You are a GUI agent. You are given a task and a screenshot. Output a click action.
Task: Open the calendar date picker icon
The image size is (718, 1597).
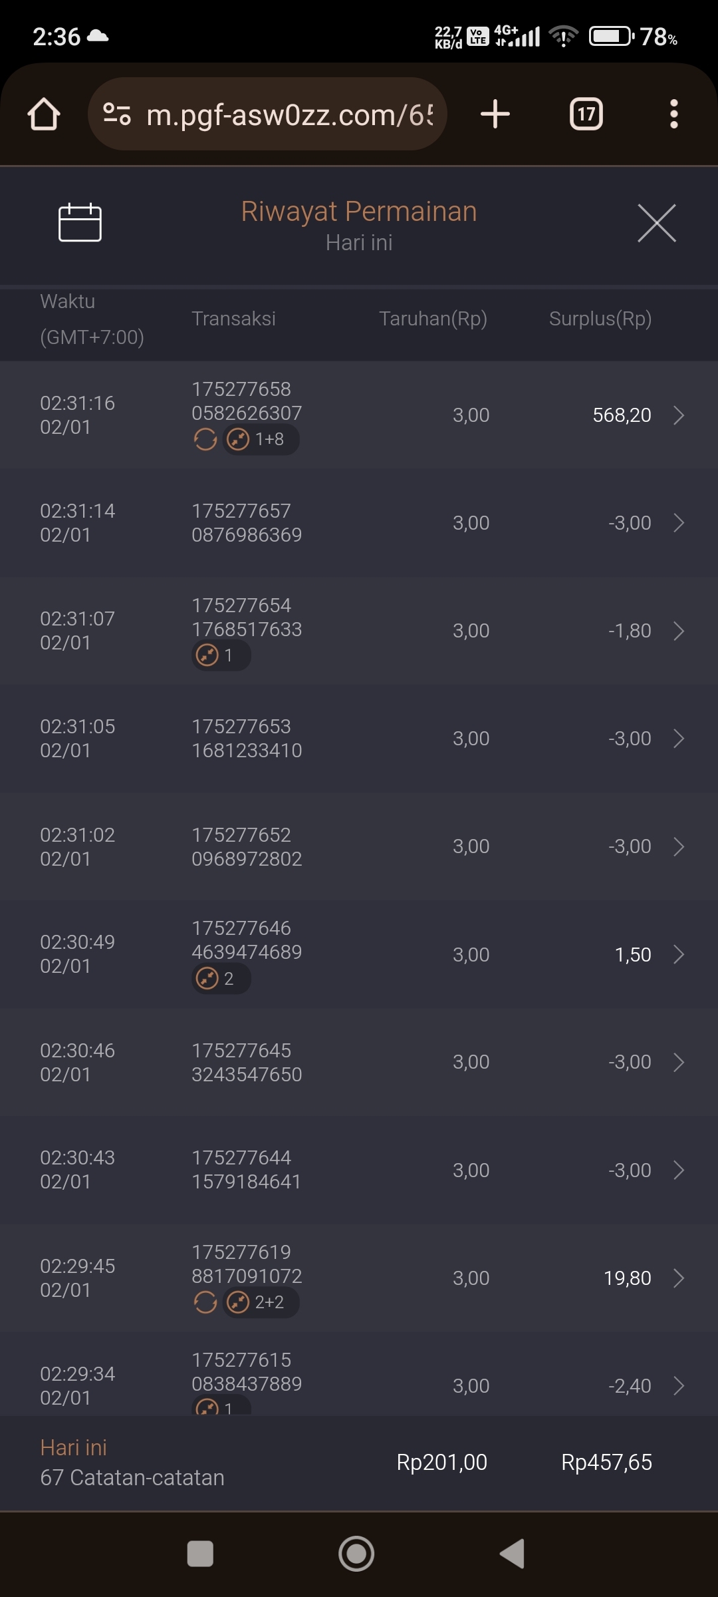pos(80,222)
